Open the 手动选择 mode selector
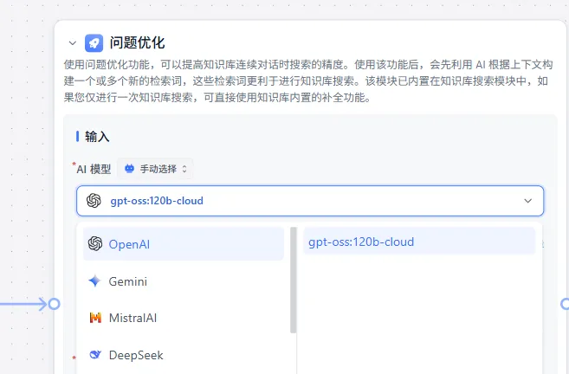 click(155, 169)
